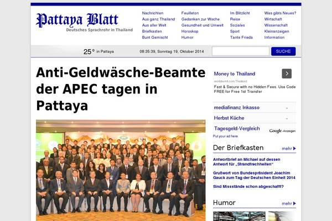
Task: Open the Soziales section
Action: coord(237,25)
